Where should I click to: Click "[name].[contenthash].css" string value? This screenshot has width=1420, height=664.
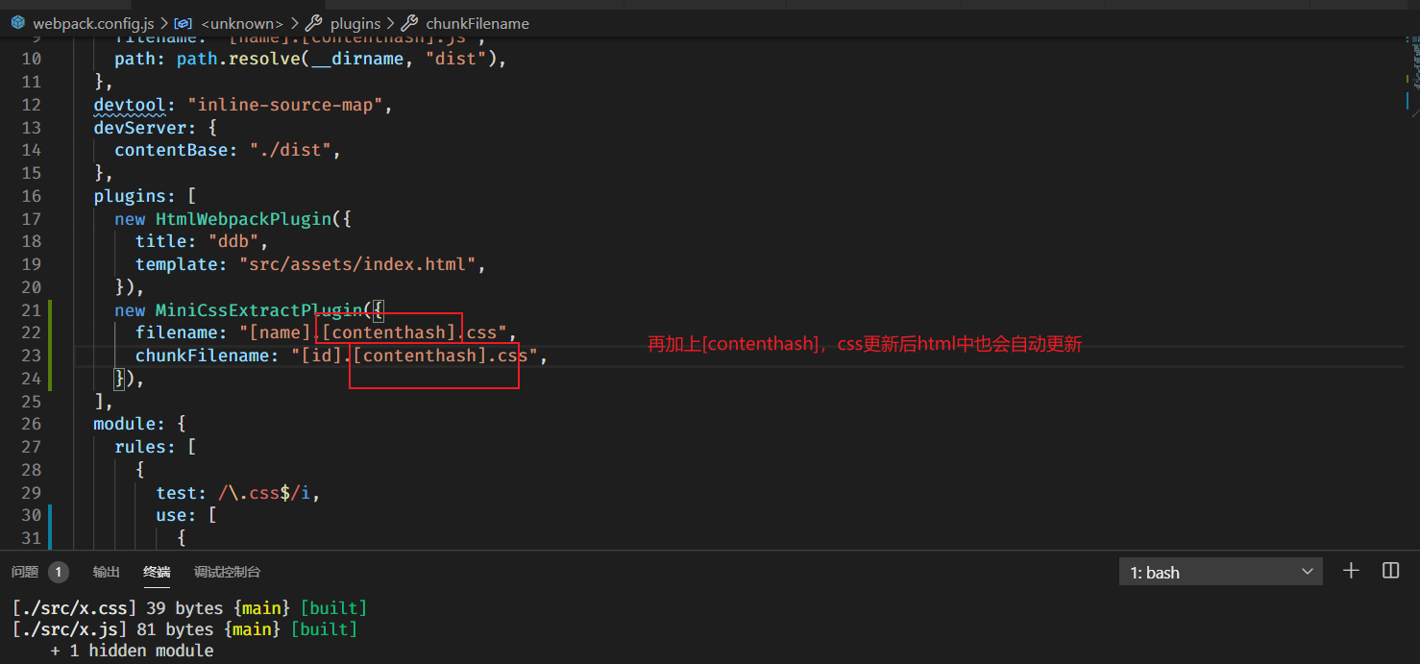point(374,332)
